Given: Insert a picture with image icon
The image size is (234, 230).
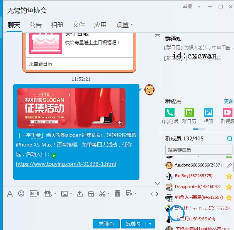Looking at the screenshot, I should pos(64,193).
